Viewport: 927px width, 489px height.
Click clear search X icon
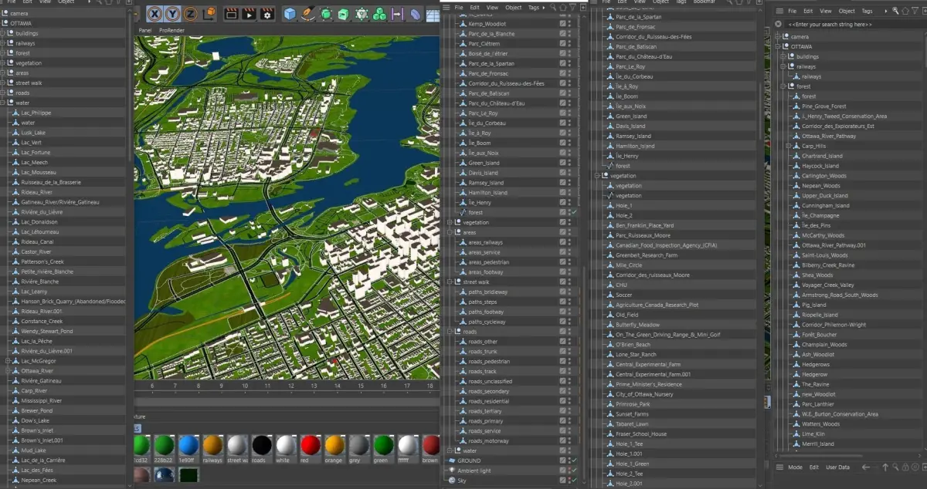click(778, 24)
